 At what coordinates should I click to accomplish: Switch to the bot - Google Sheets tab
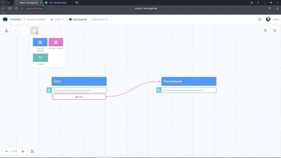(58, 3)
